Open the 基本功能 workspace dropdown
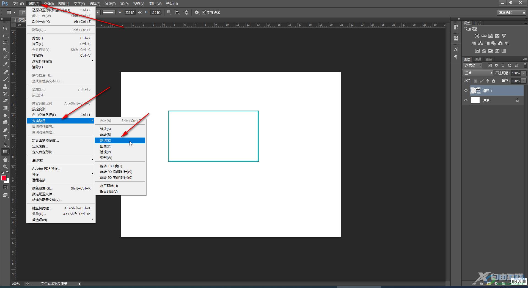Image resolution: width=528 pixels, height=288 pixels. [x=512, y=13]
